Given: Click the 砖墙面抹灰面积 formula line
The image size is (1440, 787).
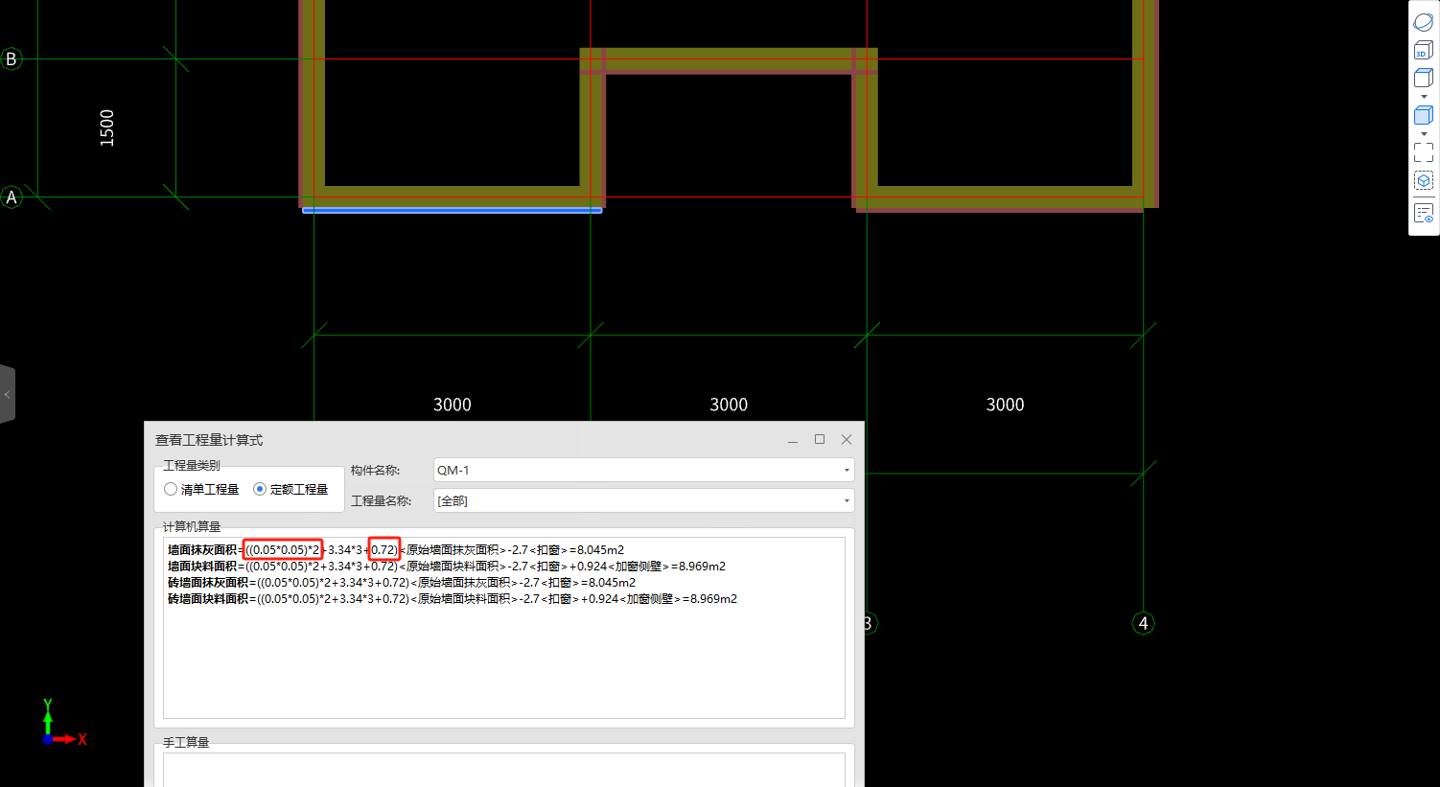Looking at the screenshot, I should point(402,583).
